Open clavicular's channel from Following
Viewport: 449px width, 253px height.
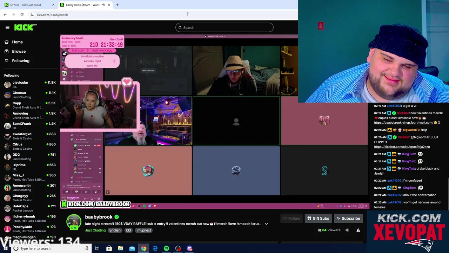pos(30,84)
